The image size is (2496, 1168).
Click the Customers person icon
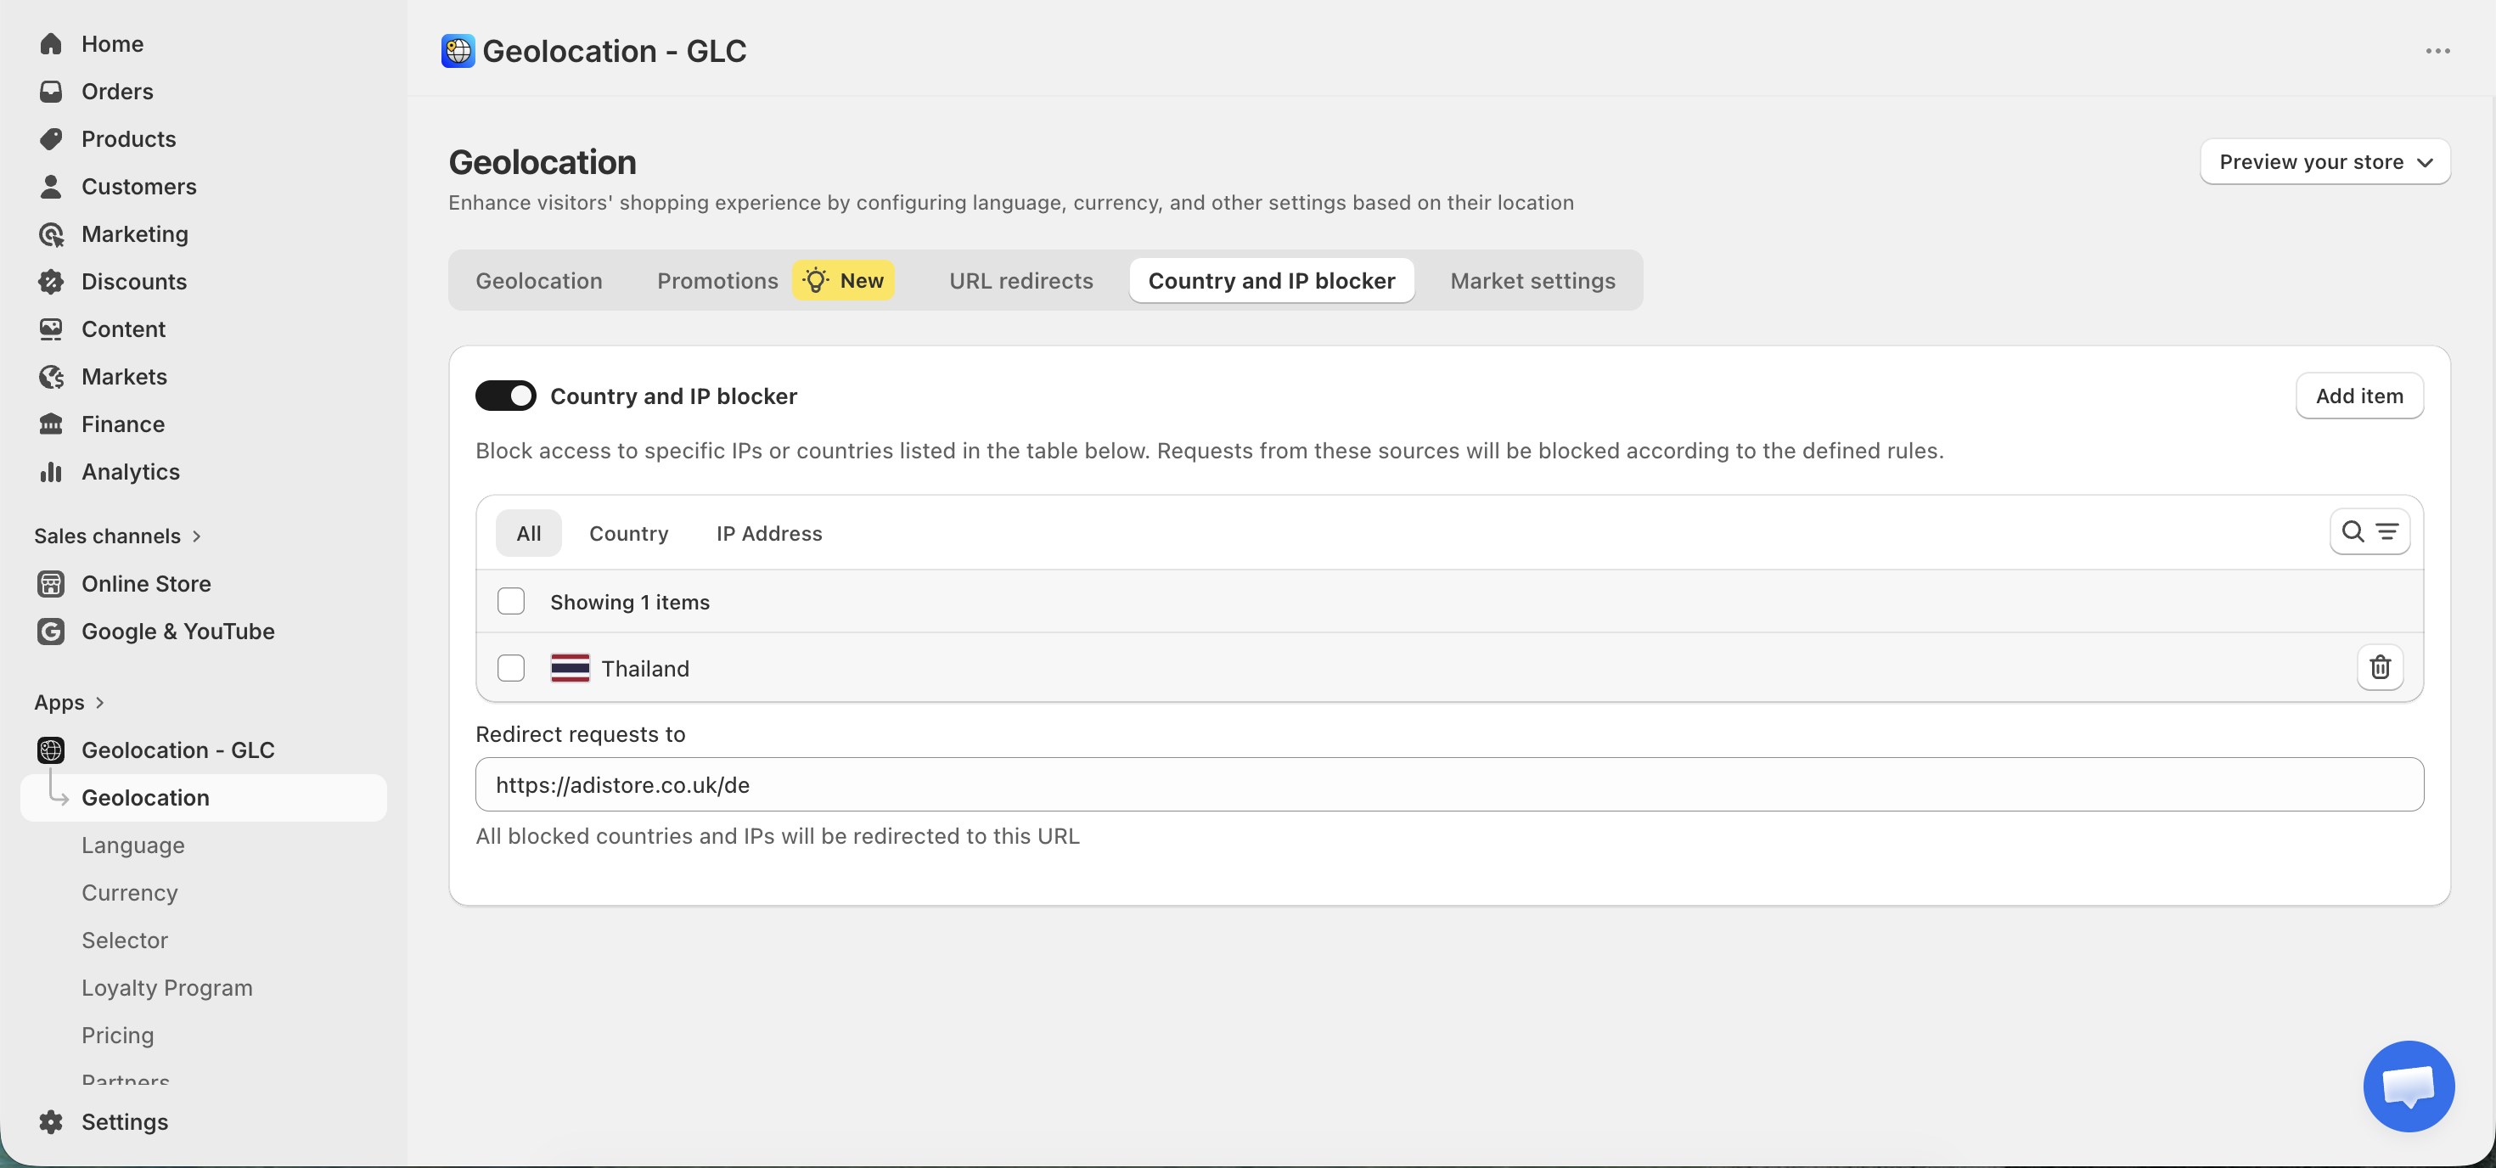click(x=50, y=186)
